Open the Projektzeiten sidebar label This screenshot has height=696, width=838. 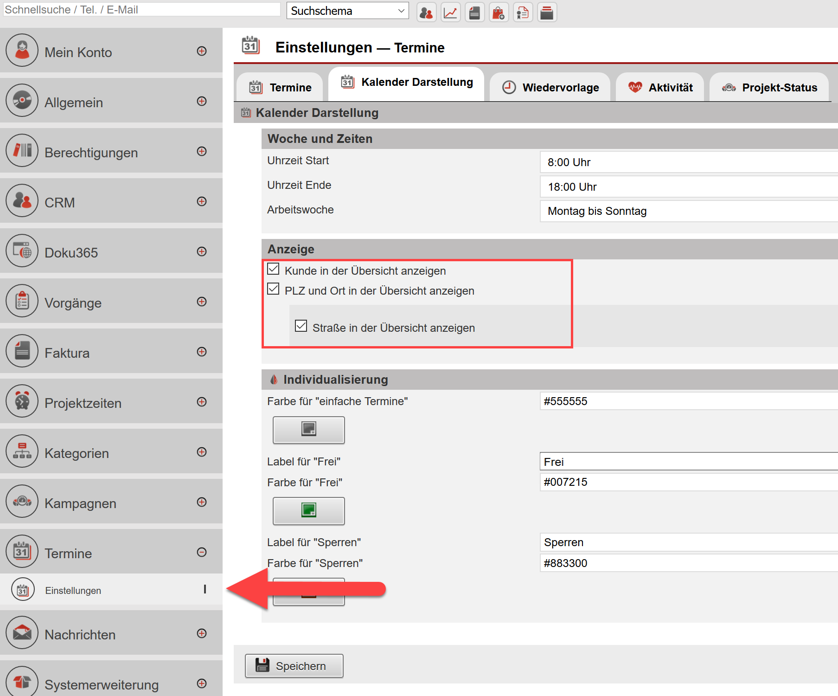point(83,403)
